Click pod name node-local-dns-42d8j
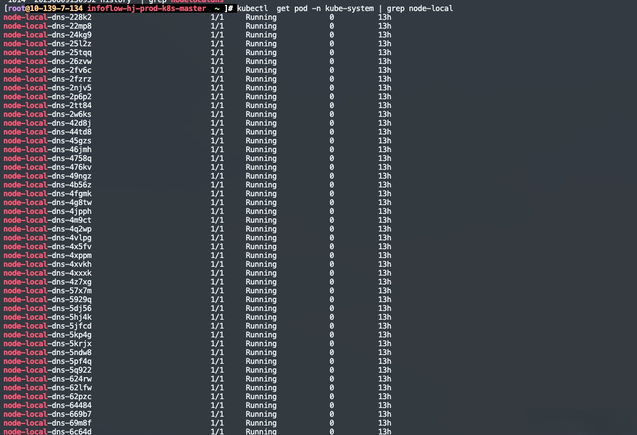This screenshot has width=637, height=435. tap(47, 123)
